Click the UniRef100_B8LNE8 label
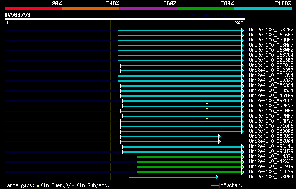The image size is (296, 189). pos(271,111)
